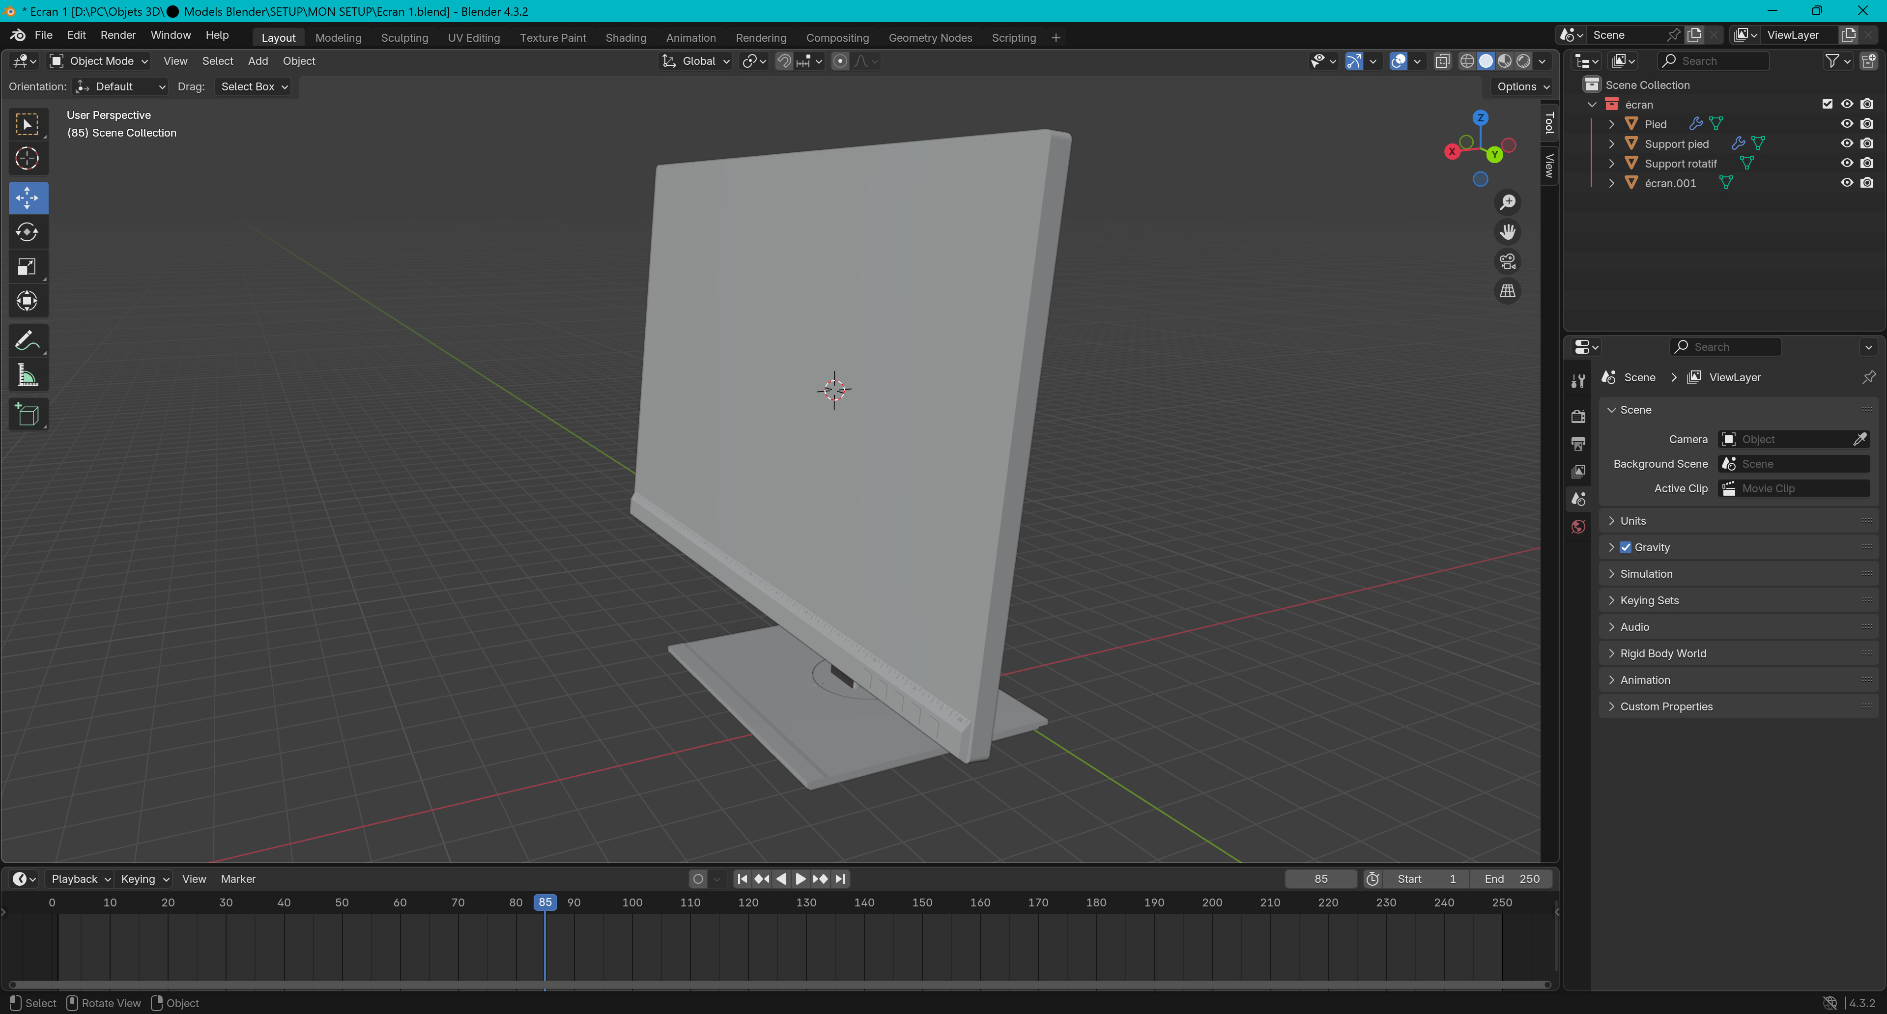1887x1014 pixels.
Task: Choose the Rotate tool
Action: point(28,232)
